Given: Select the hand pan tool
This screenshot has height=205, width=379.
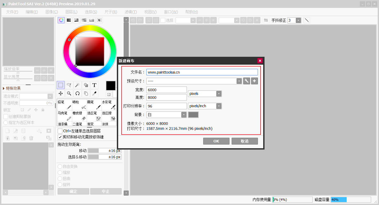Looking at the screenshot, I should pyautogui.click(x=86, y=93).
